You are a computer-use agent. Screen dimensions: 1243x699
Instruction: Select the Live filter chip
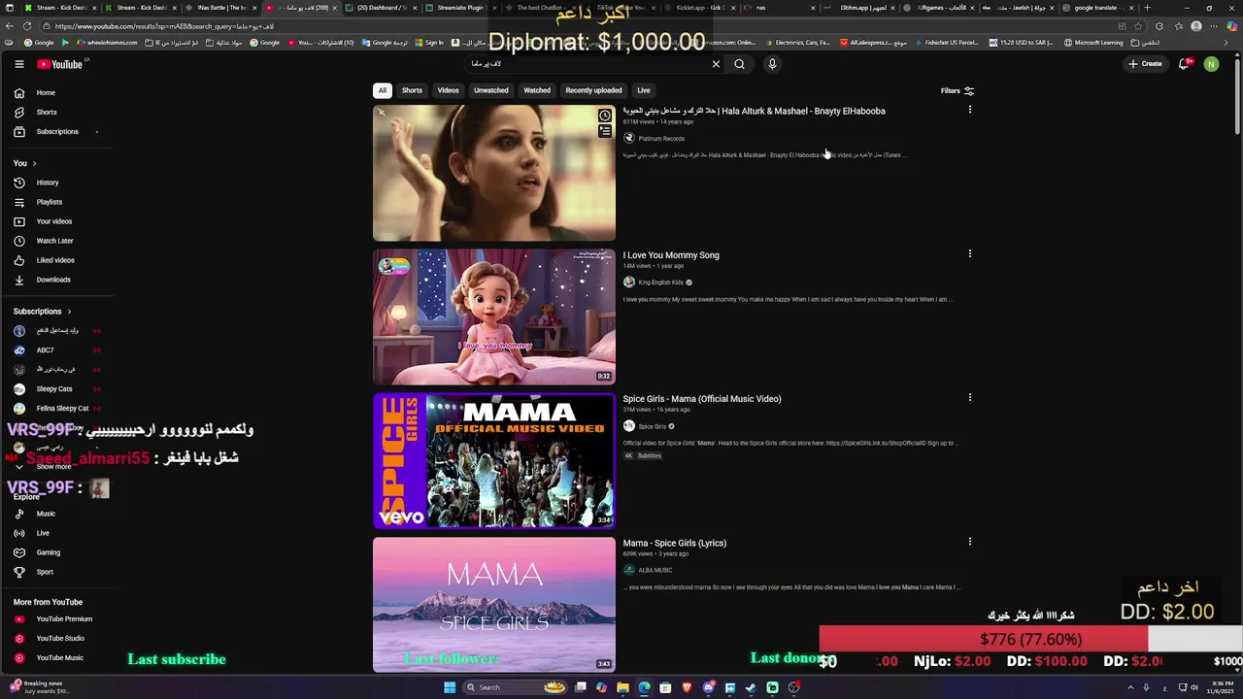(644, 90)
